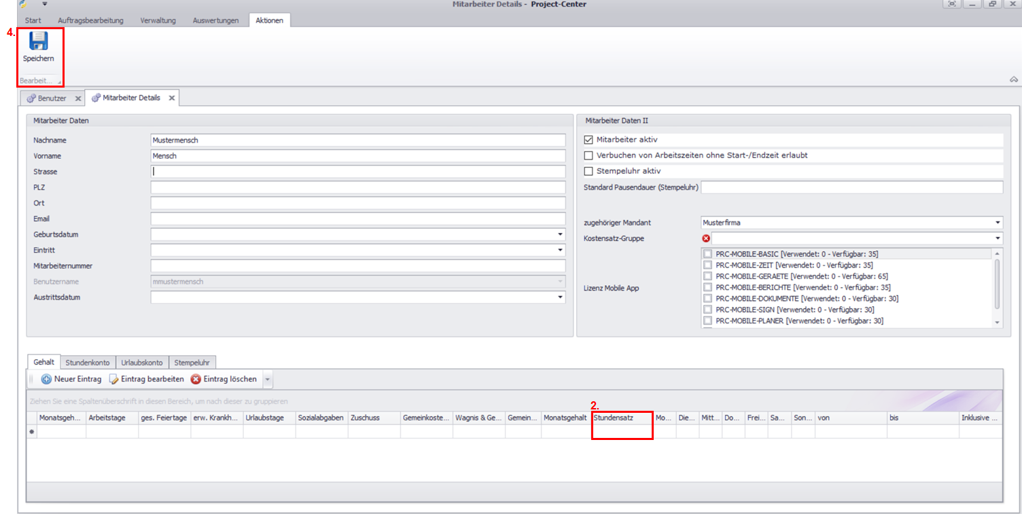1022x514 pixels.
Task: Open the Verwaltung ribbon tab
Action: tap(158, 20)
